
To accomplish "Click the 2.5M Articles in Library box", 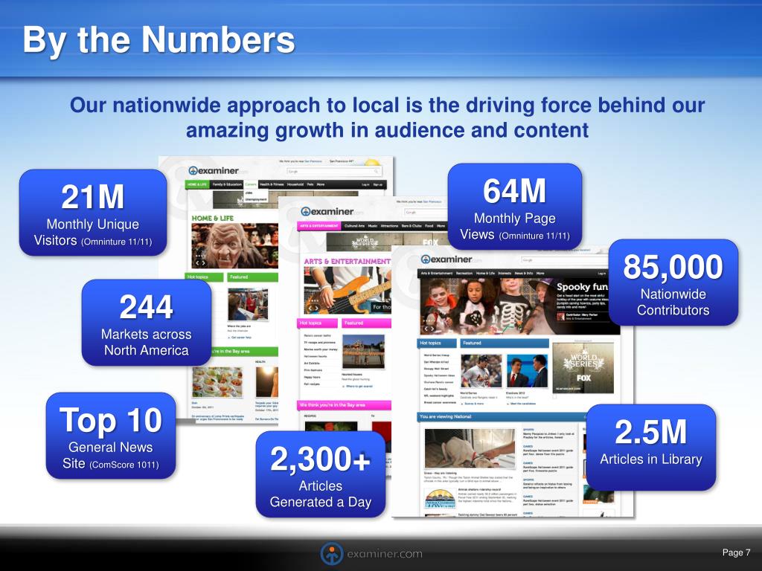I will click(650, 447).
